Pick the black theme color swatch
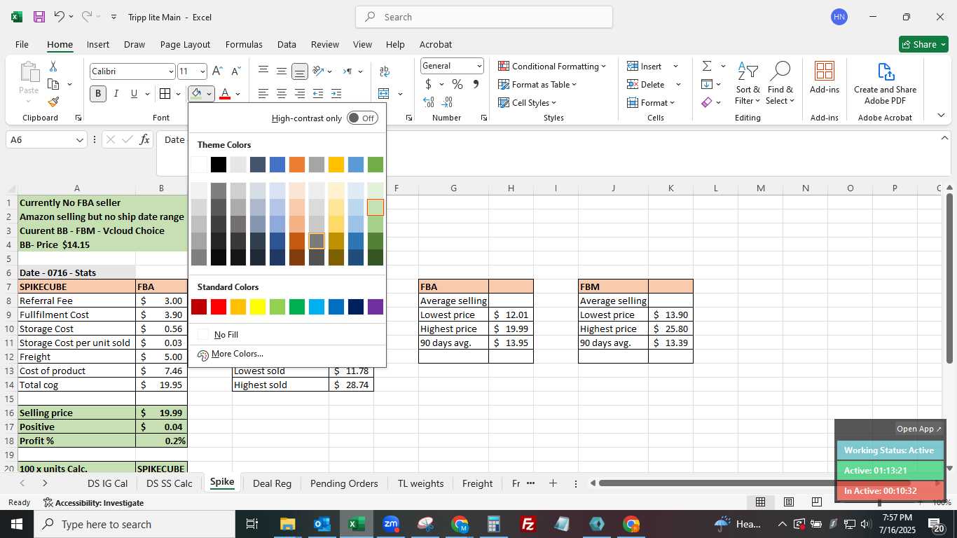 tap(219, 165)
